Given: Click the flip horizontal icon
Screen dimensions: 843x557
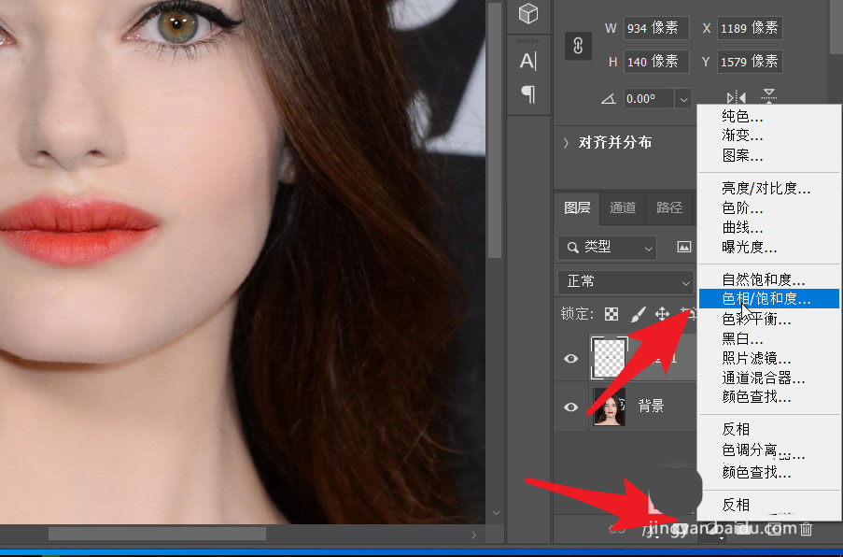Looking at the screenshot, I should click(736, 97).
